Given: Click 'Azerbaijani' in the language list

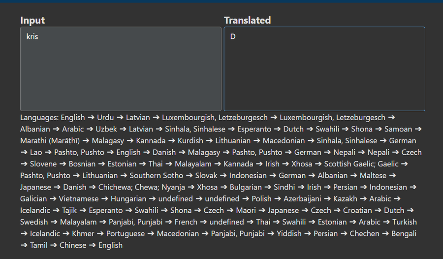Looking at the screenshot, I should [x=302, y=199].
